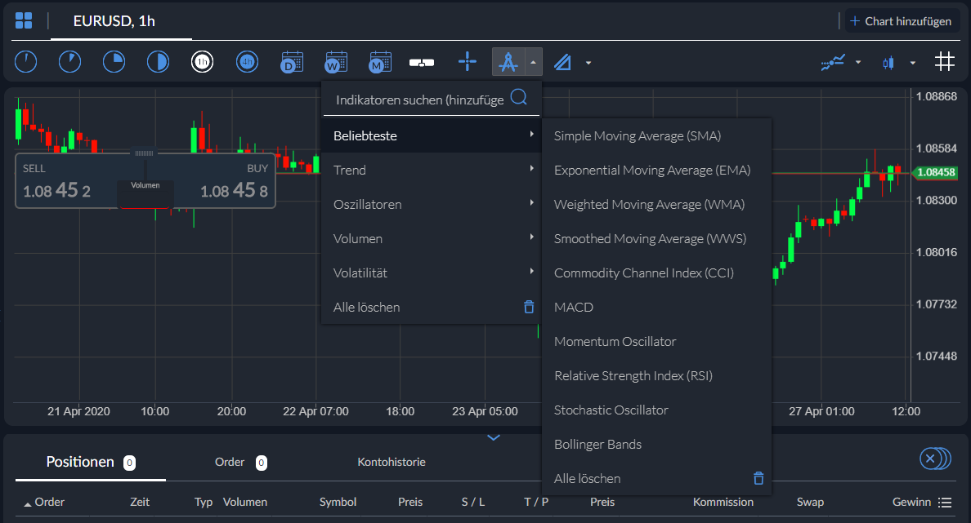Select the Beliebteste menu category

pyautogui.click(x=432, y=135)
